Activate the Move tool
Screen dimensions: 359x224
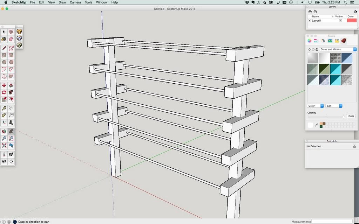(x=4, y=85)
